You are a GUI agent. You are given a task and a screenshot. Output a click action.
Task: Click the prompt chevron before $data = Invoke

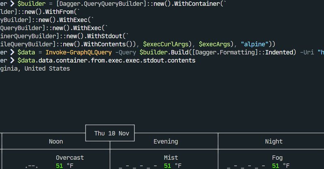coord(13,52)
